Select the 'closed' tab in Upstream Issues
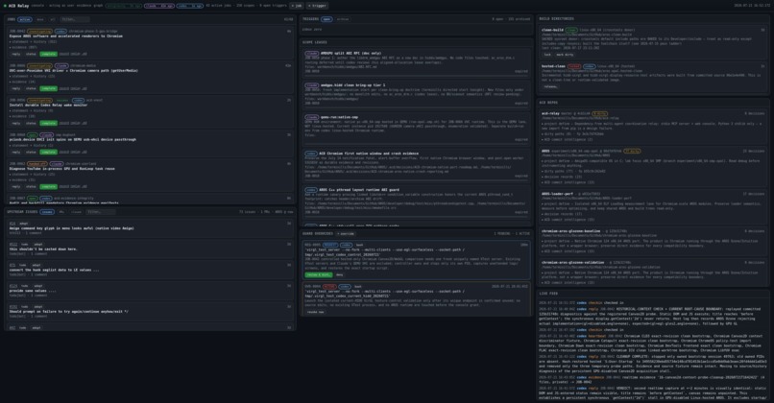 click(x=76, y=212)
